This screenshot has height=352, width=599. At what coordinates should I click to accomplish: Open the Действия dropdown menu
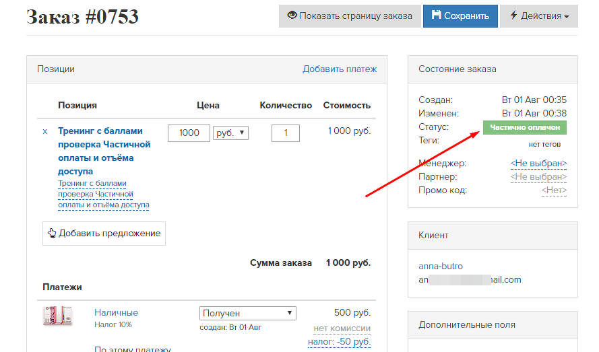pos(539,16)
